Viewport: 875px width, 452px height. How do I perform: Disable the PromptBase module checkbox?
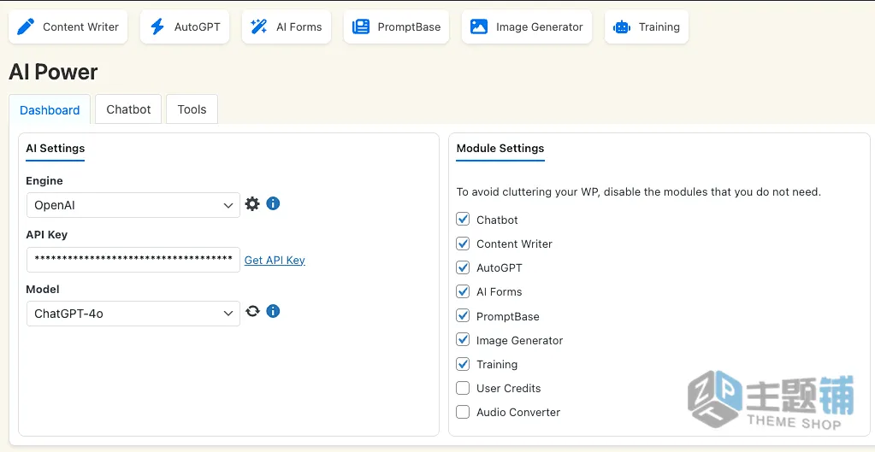pyautogui.click(x=463, y=315)
